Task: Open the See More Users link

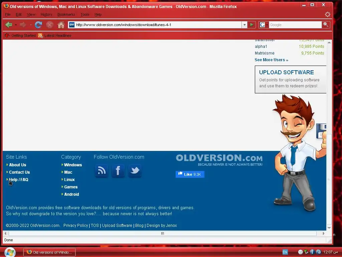Action: 271,60
